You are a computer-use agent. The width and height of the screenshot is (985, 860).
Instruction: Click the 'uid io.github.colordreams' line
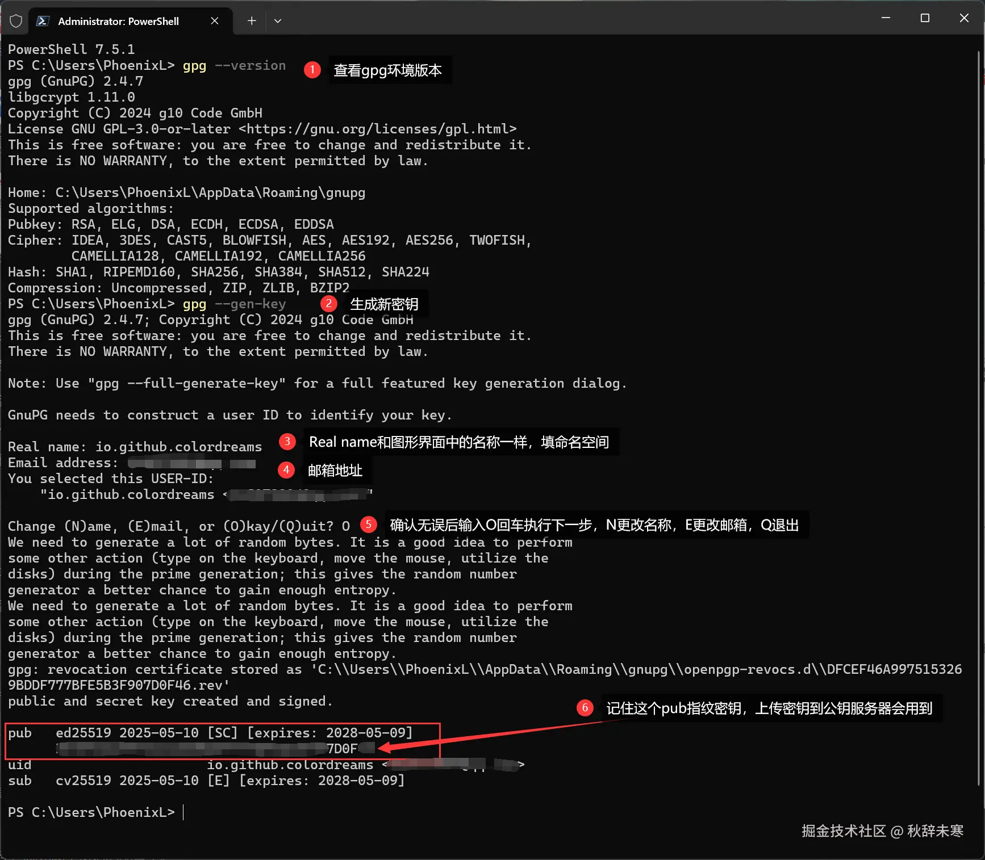click(x=266, y=765)
